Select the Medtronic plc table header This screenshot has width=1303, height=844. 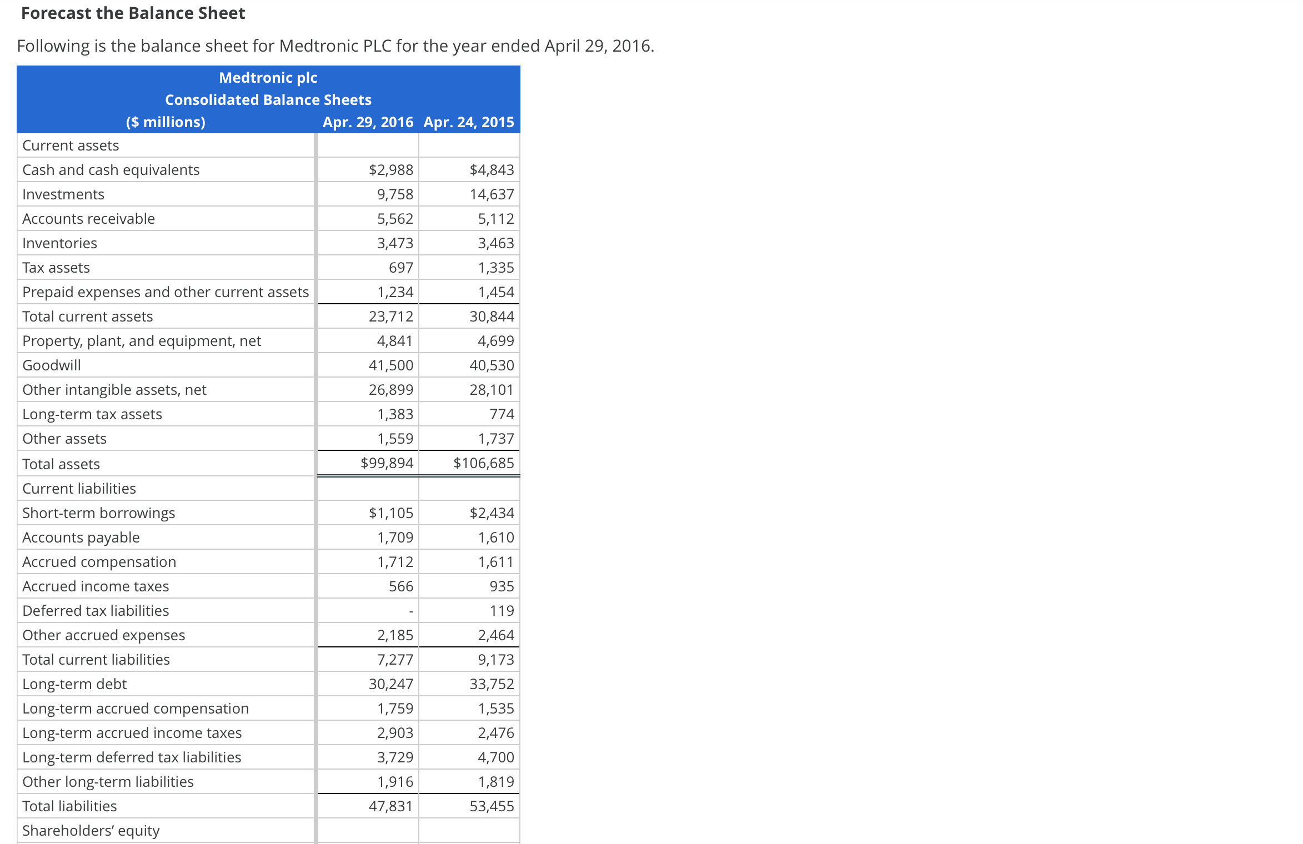pyautogui.click(x=269, y=78)
